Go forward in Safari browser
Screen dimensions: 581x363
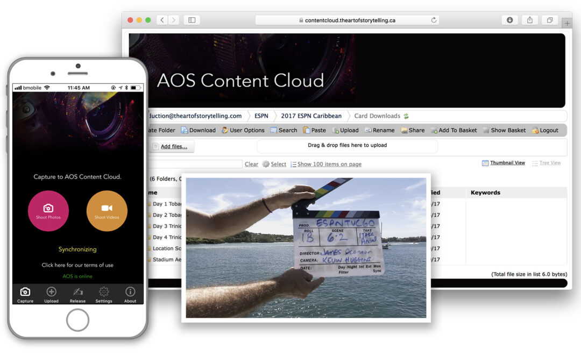[173, 20]
